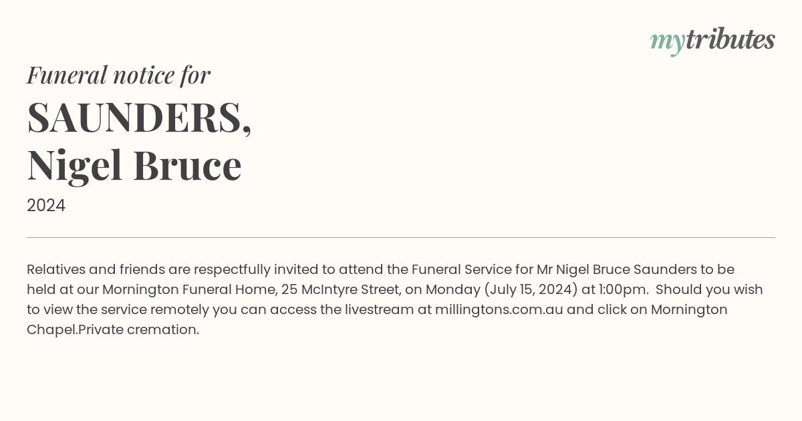Click the horizontal divider line
Image resolution: width=802 pixels, height=421 pixels.
point(401,237)
